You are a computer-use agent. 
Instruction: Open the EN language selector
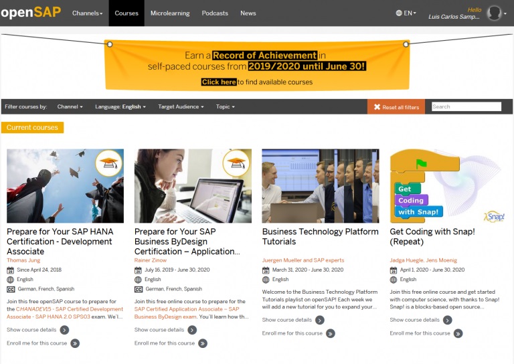(x=406, y=13)
